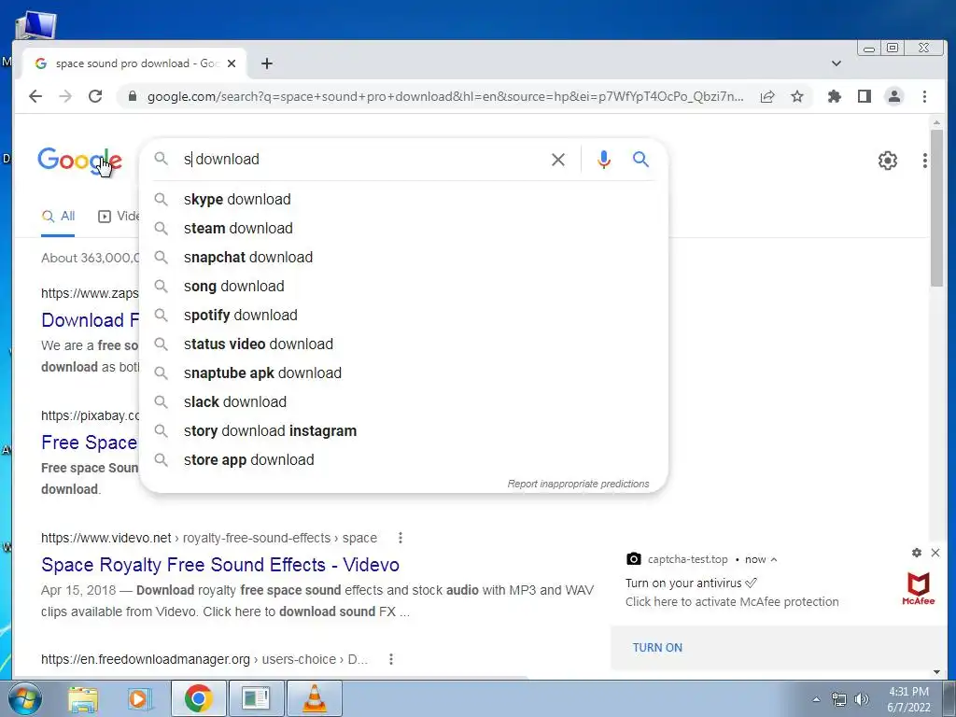Close the captcha-test.top notification
956x717 pixels.
point(935,553)
